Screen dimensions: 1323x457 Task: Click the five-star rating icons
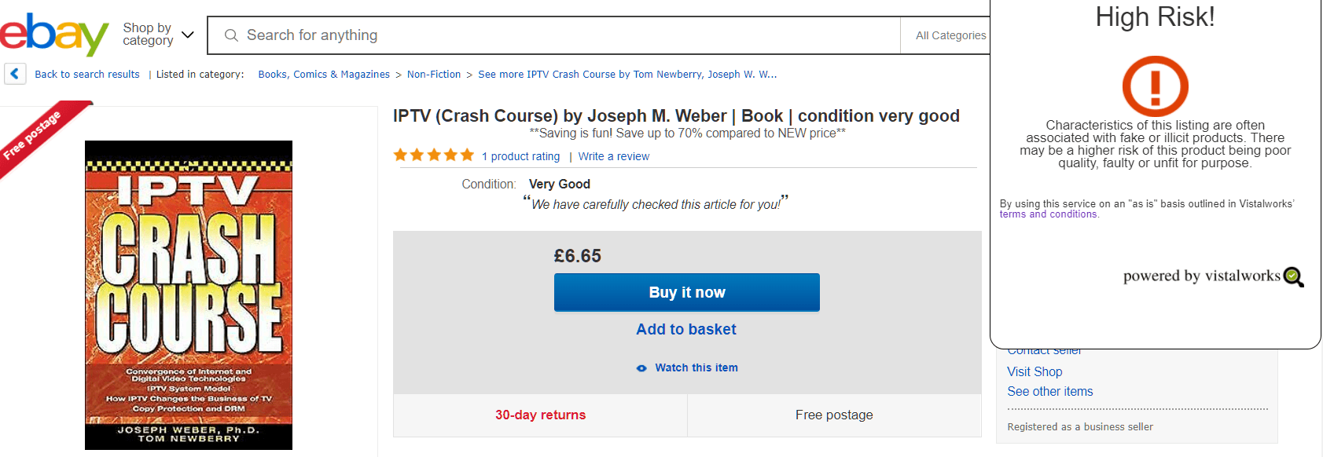coord(434,155)
